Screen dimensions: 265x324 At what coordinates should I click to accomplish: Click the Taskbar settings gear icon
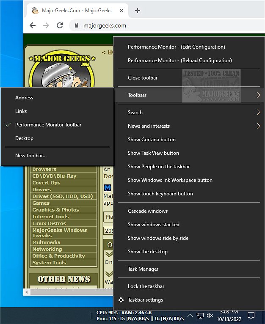[x=121, y=300]
